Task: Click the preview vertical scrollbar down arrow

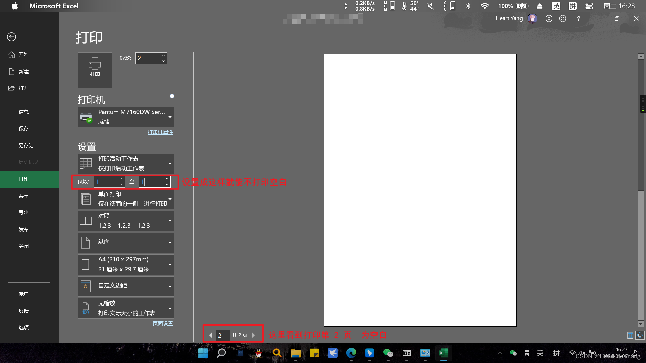Action: tap(641, 324)
